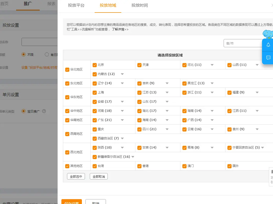Click 设置"投放平台/地域/时间" orange link
The width and height of the screenshot is (273, 204).
click(x=39, y=68)
